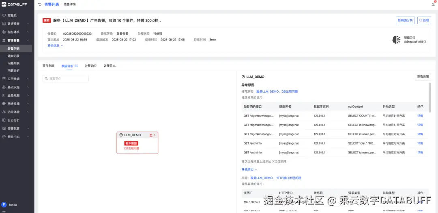Expand the 访问体验 menu chevron

28,112
